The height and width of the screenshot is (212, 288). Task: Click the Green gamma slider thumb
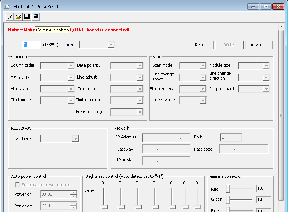(228, 200)
